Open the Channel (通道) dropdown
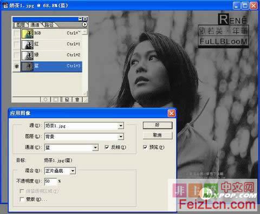The width and height of the screenshot is (260, 214). click(x=95, y=147)
